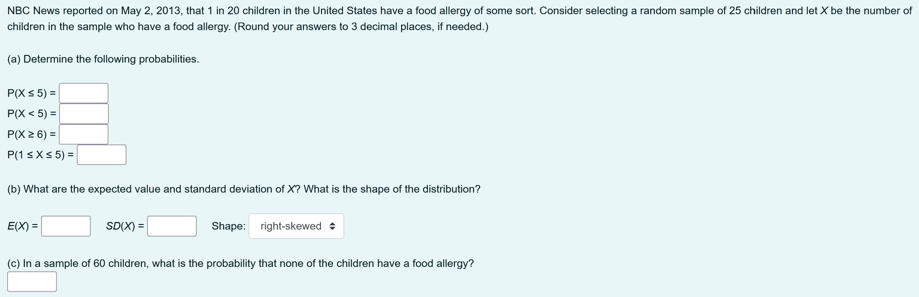
Task: Click the up-down arrows on the Shape dropdown
Action: 332,226
